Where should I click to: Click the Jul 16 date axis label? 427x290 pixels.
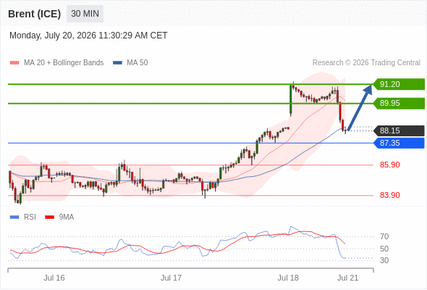54,278
